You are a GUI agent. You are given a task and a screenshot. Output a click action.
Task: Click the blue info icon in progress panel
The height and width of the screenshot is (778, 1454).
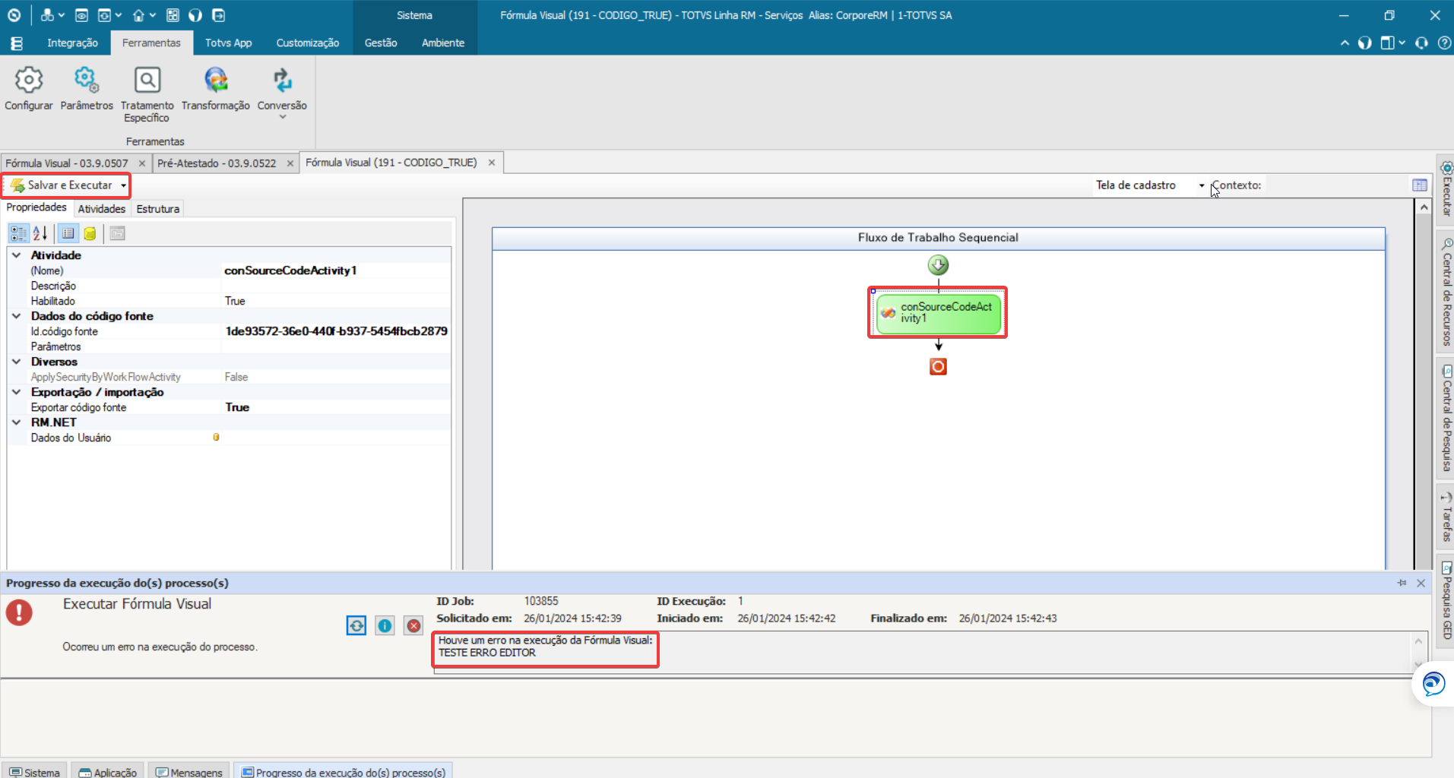385,625
